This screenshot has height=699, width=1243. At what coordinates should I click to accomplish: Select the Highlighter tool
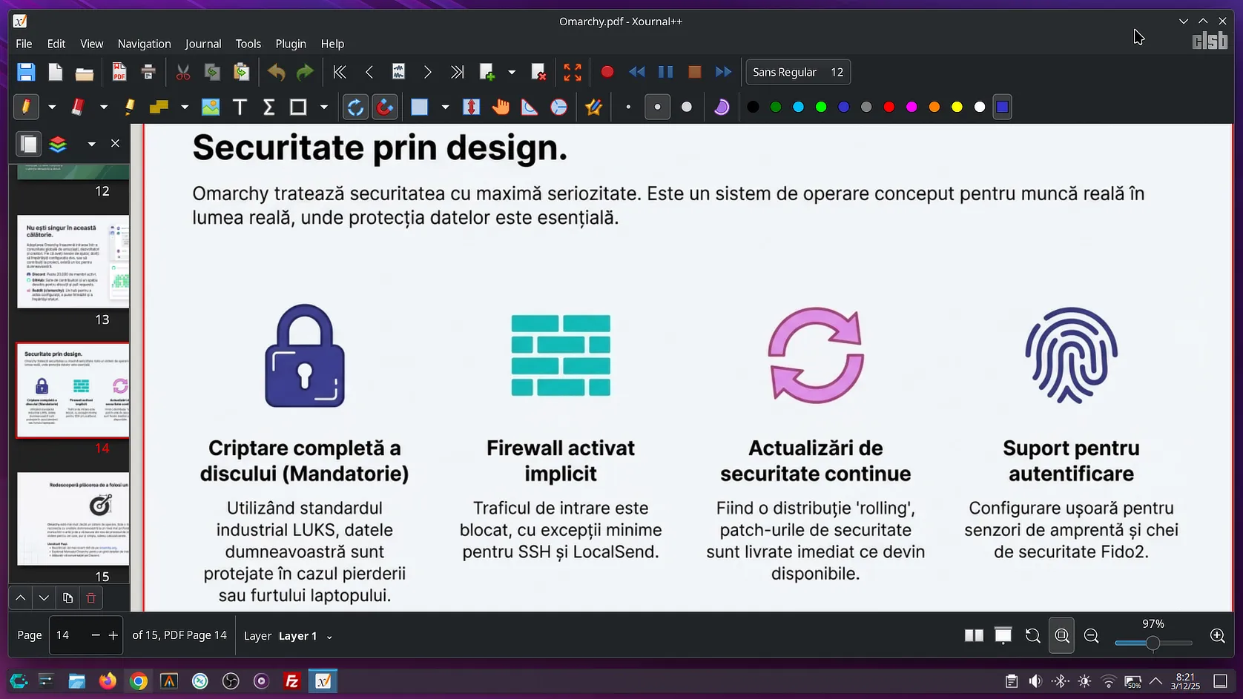130,107
